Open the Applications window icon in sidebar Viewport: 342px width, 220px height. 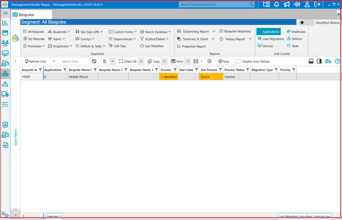5,33
